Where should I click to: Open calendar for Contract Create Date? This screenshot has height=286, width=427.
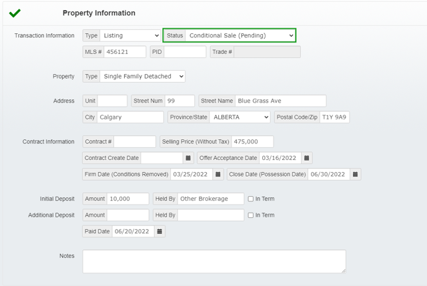pyautogui.click(x=188, y=158)
